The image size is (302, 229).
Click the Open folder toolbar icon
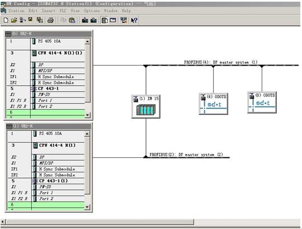[14, 20]
